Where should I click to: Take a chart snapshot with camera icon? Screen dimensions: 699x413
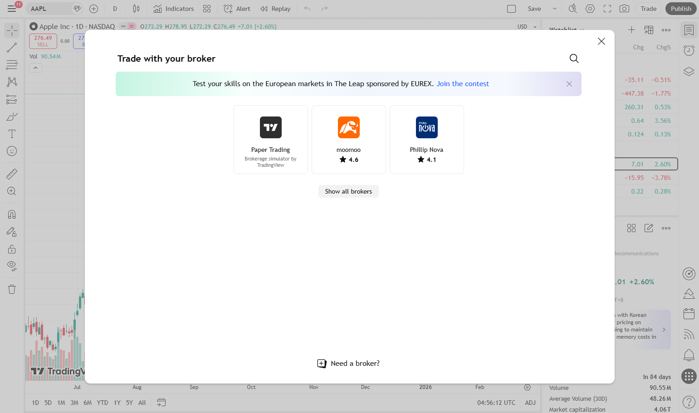(625, 9)
